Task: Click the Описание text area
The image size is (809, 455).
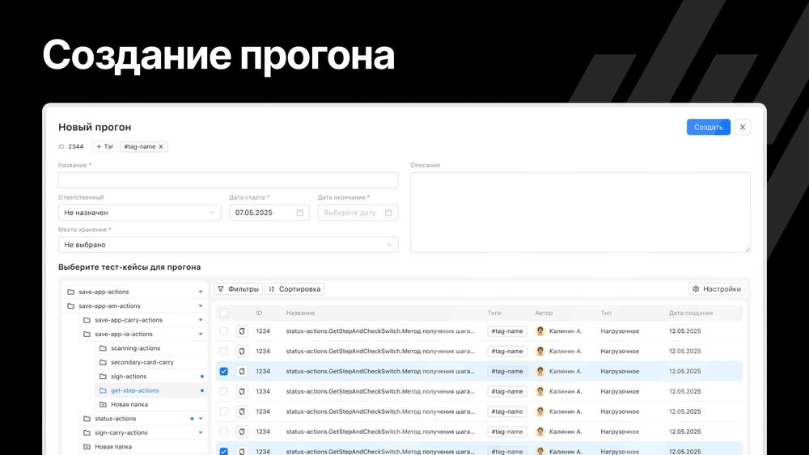Action: pos(580,212)
